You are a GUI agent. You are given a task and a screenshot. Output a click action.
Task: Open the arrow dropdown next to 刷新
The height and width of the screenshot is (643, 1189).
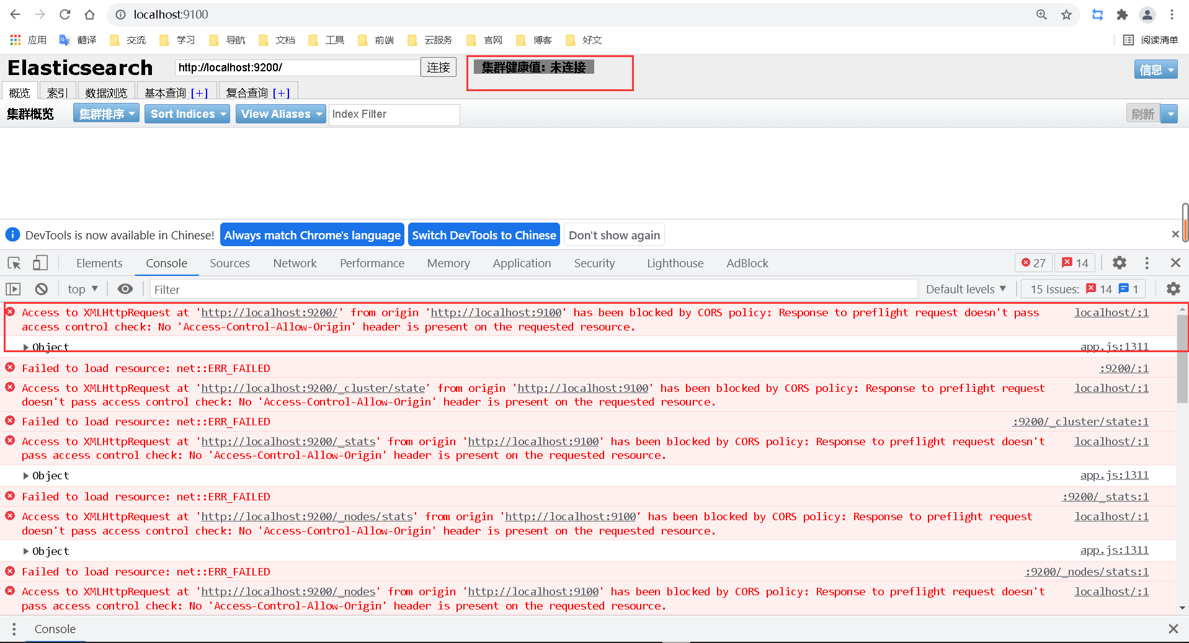(1169, 114)
